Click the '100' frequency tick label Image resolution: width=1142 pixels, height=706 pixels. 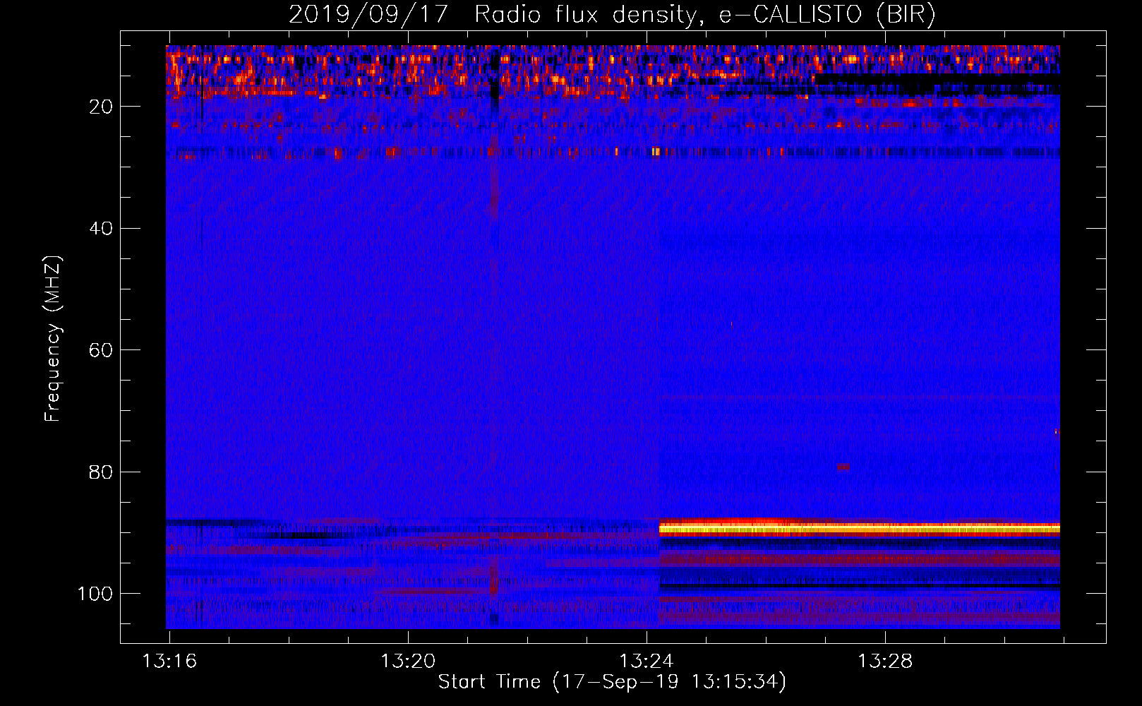click(95, 594)
